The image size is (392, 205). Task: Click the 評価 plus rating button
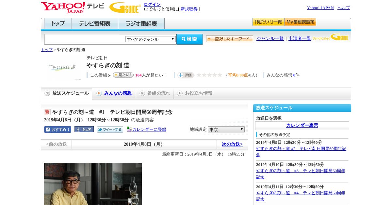186,75
